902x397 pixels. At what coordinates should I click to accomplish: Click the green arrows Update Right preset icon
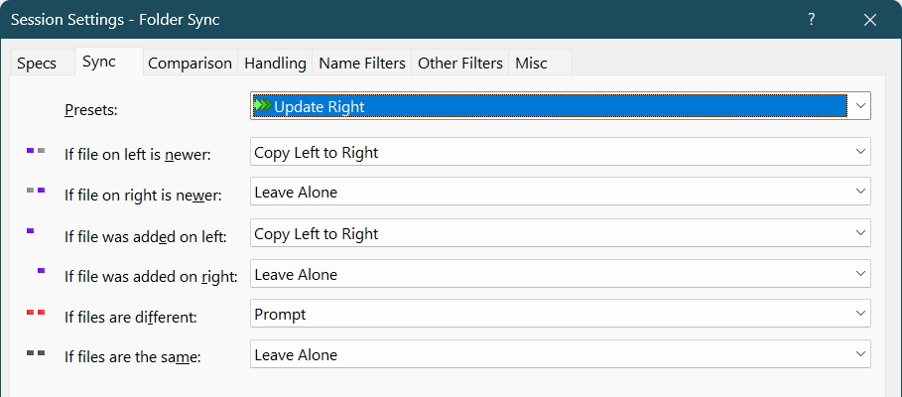pyautogui.click(x=262, y=105)
